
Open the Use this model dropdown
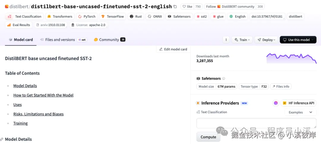point(298,40)
